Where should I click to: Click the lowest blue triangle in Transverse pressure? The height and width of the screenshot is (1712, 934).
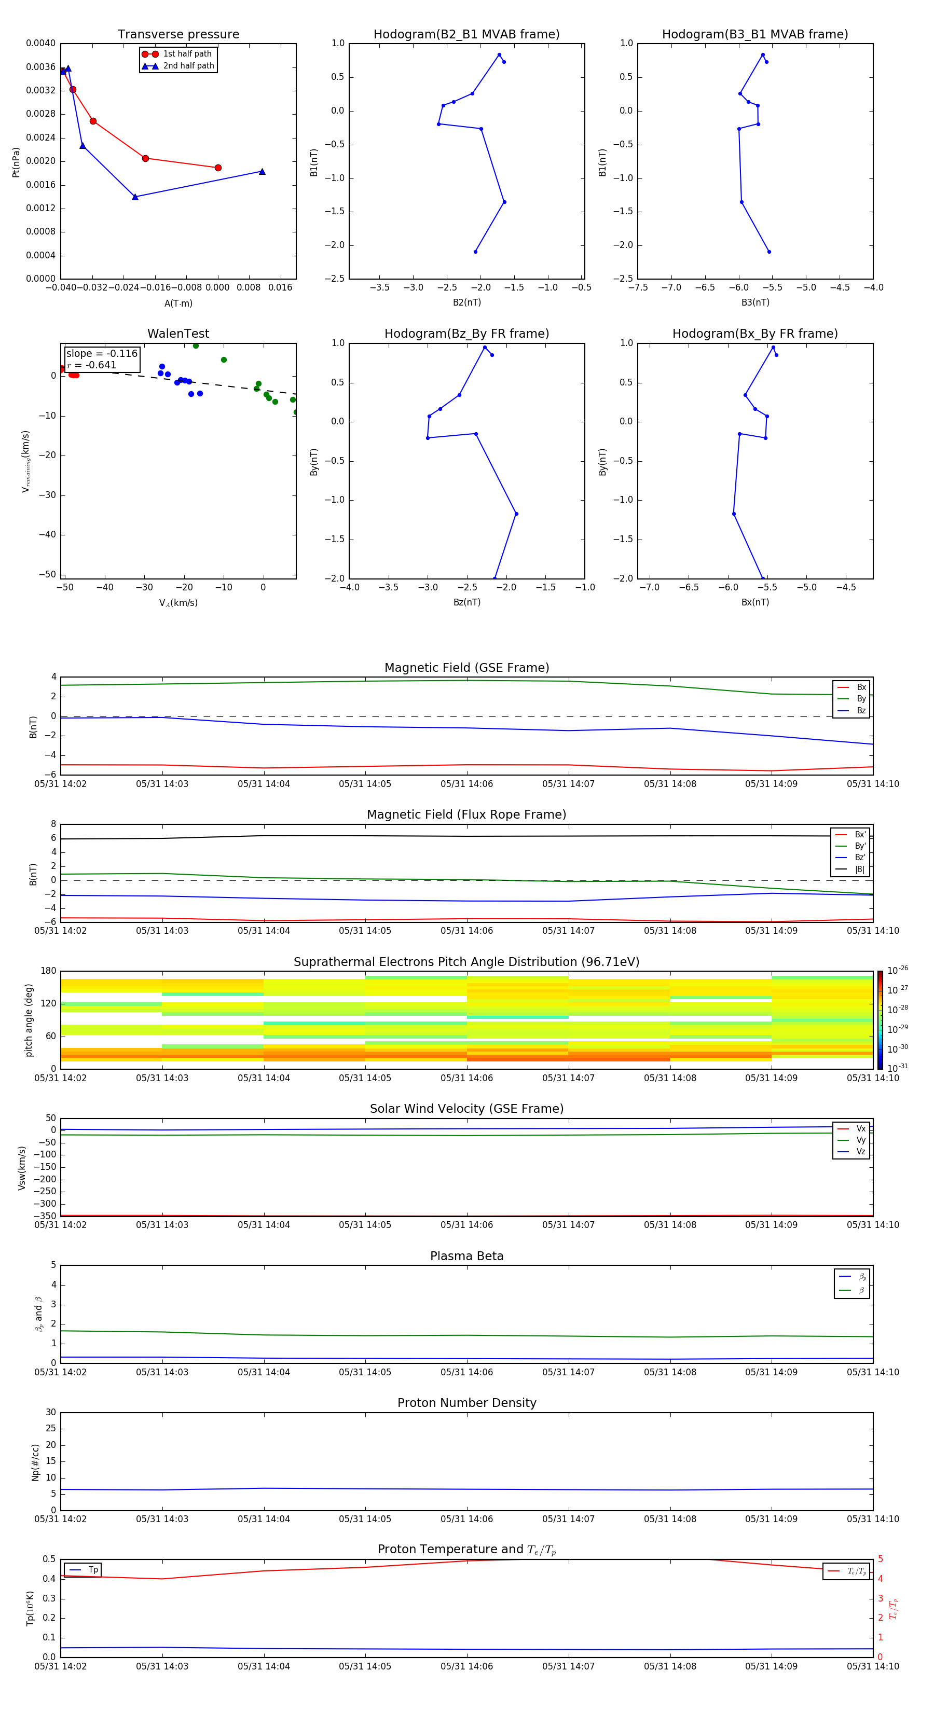[x=135, y=197]
